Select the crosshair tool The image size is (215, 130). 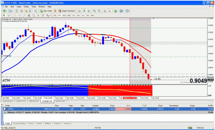(x=9, y=15)
